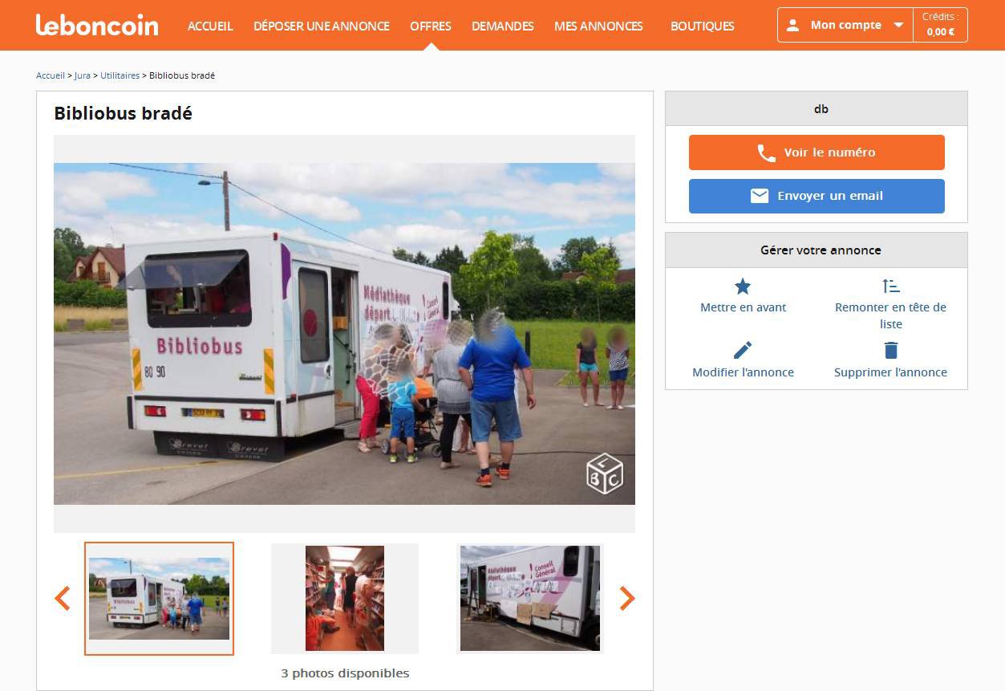Click the user profile icon in Mon compte

[792, 26]
